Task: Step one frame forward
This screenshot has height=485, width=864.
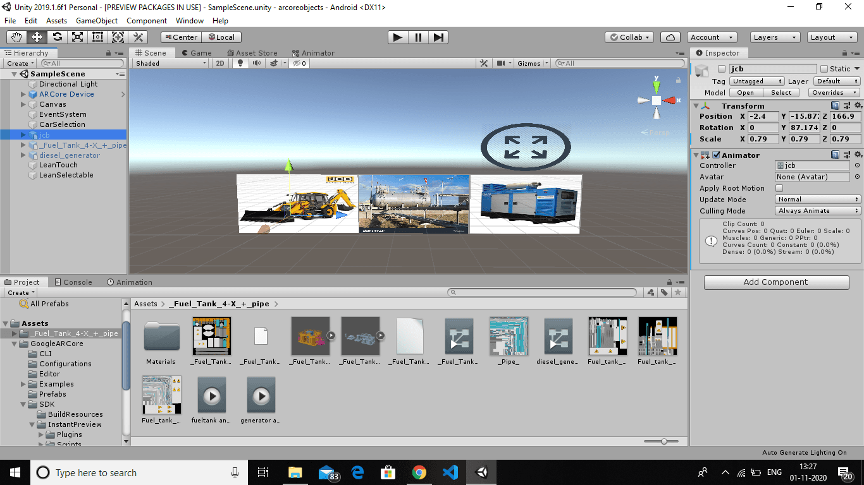Action: (438, 37)
